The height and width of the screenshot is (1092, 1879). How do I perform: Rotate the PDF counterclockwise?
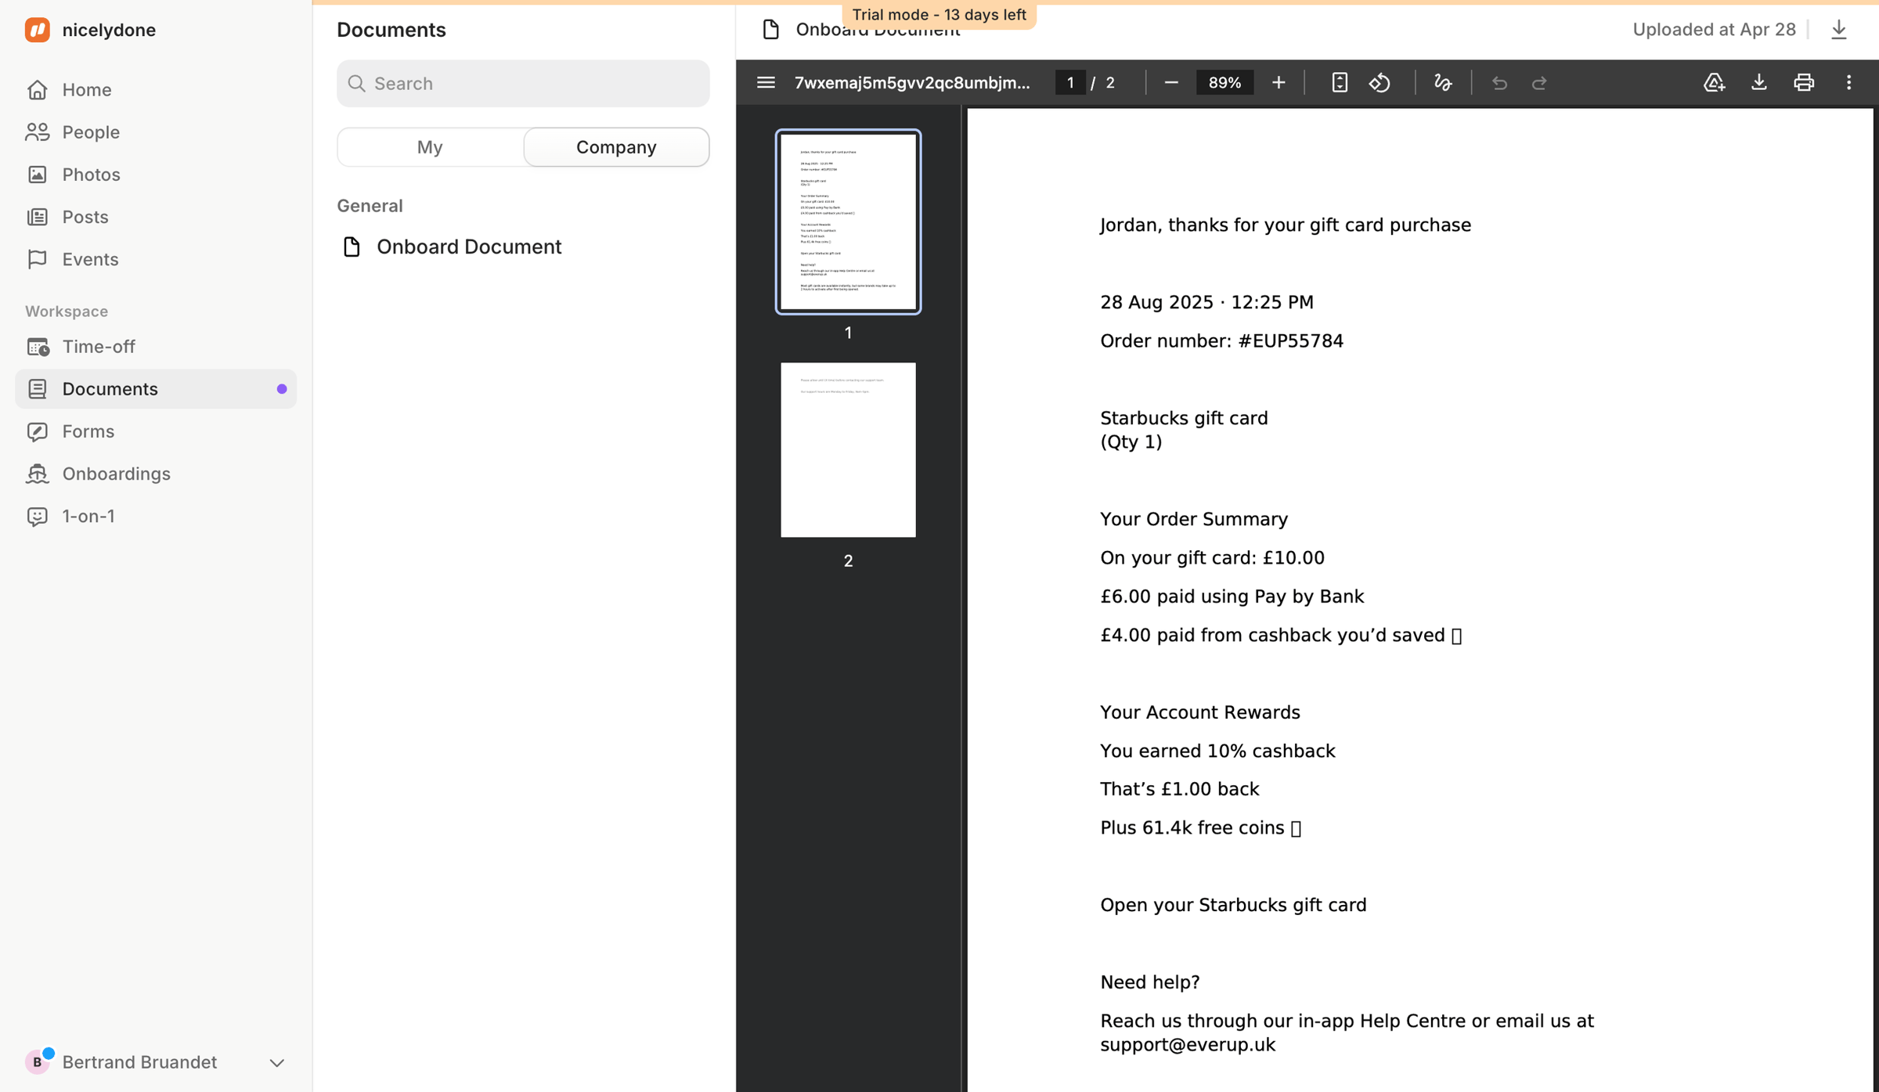1379,82
